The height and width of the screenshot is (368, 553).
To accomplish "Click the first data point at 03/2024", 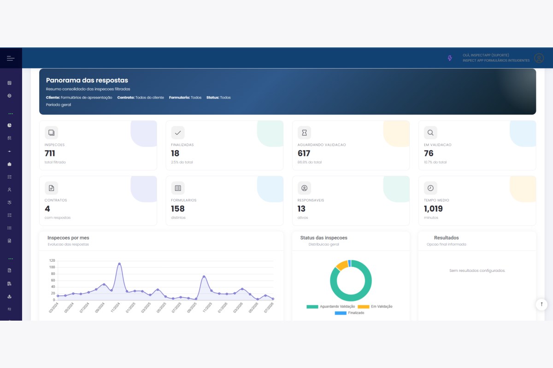I will (x=58, y=296).
